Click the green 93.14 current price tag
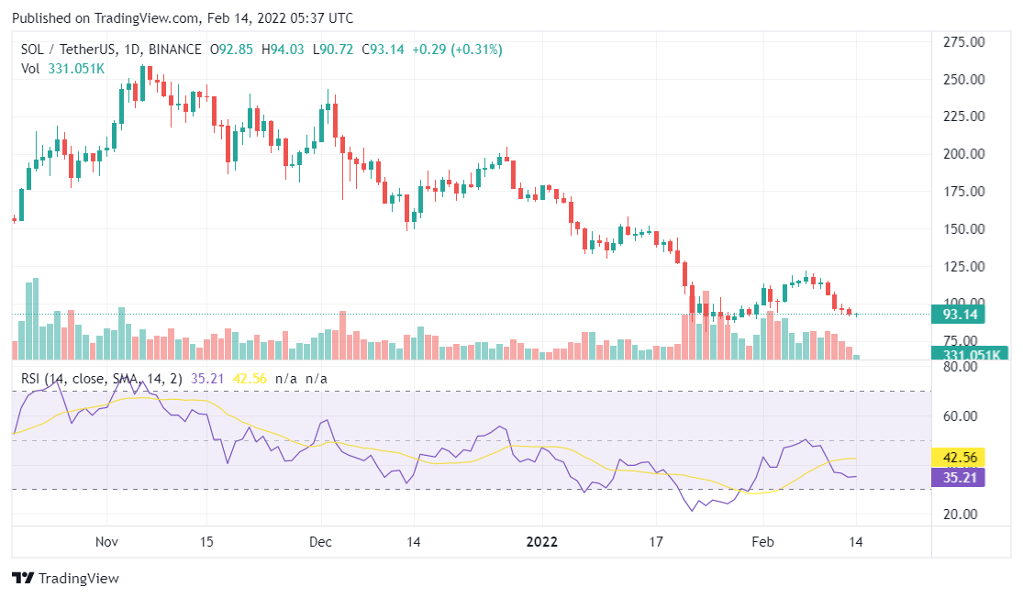 pyautogui.click(x=958, y=314)
